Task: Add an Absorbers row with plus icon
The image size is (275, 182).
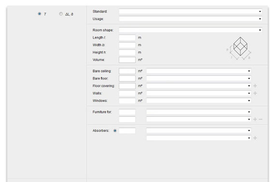Action: click(255, 138)
